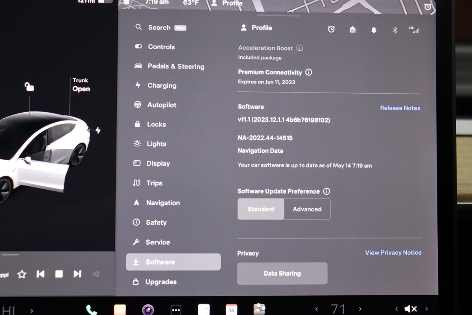The height and width of the screenshot is (315, 472).
Task: Select Advanced software update preference
Action: (x=307, y=209)
